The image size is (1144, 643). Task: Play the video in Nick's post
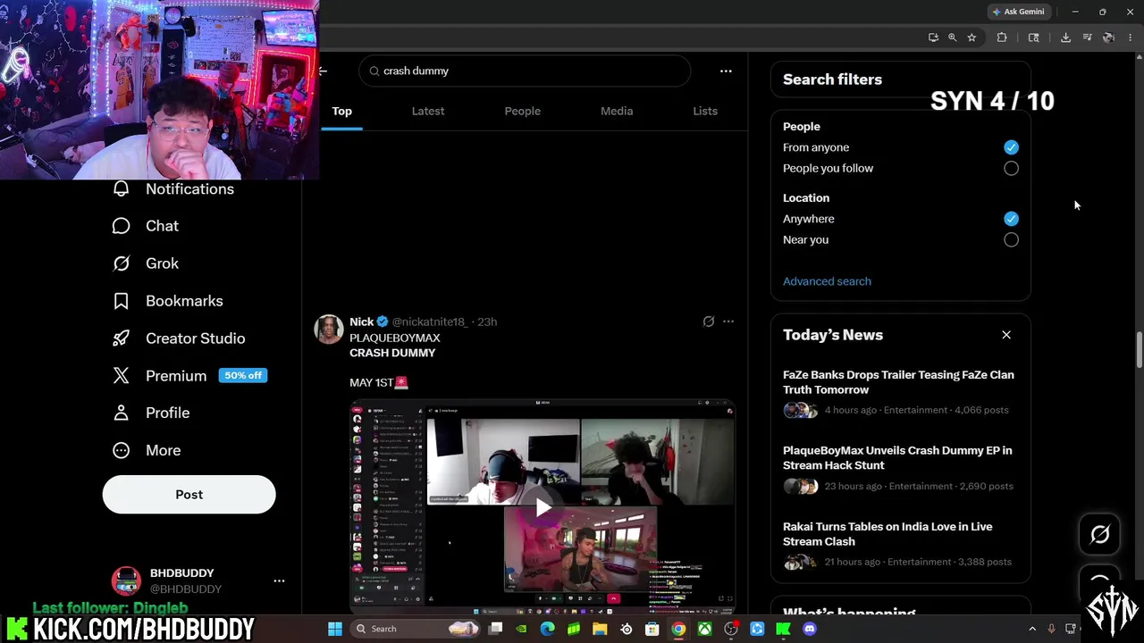point(543,507)
